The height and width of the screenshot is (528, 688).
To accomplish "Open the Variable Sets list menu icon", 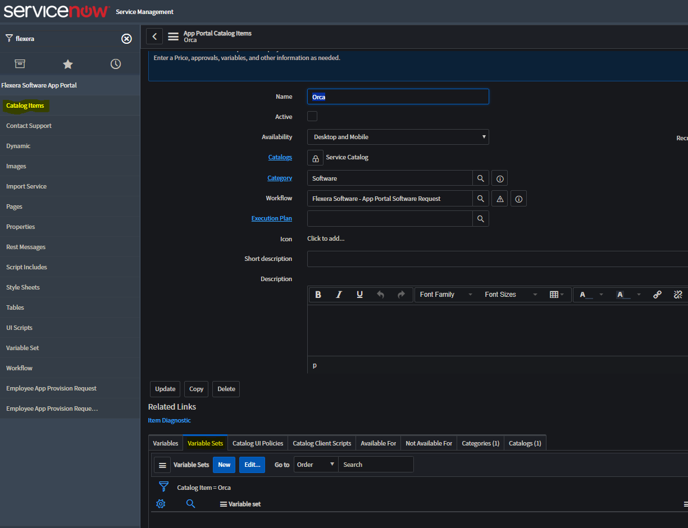I will 162,465.
